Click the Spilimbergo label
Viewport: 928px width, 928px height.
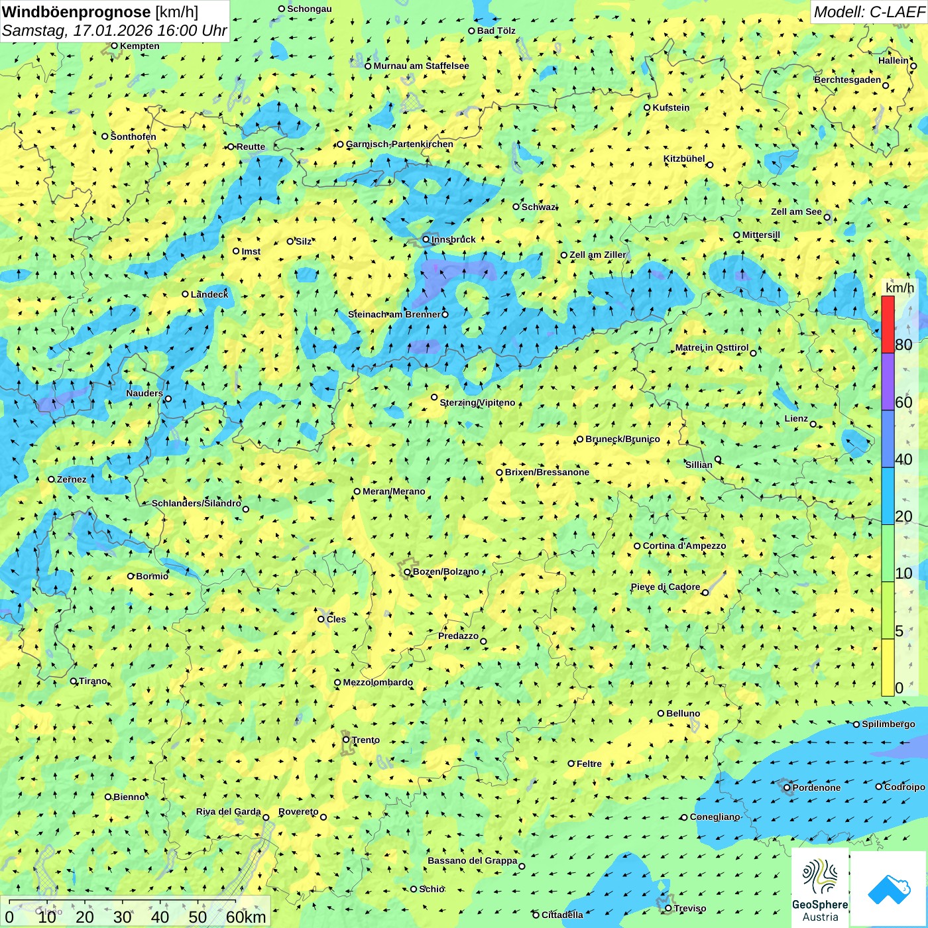click(x=888, y=724)
